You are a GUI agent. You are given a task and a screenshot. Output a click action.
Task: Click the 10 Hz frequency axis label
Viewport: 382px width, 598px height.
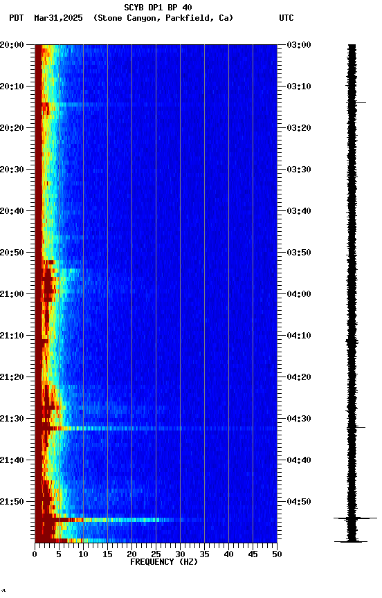click(83, 554)
